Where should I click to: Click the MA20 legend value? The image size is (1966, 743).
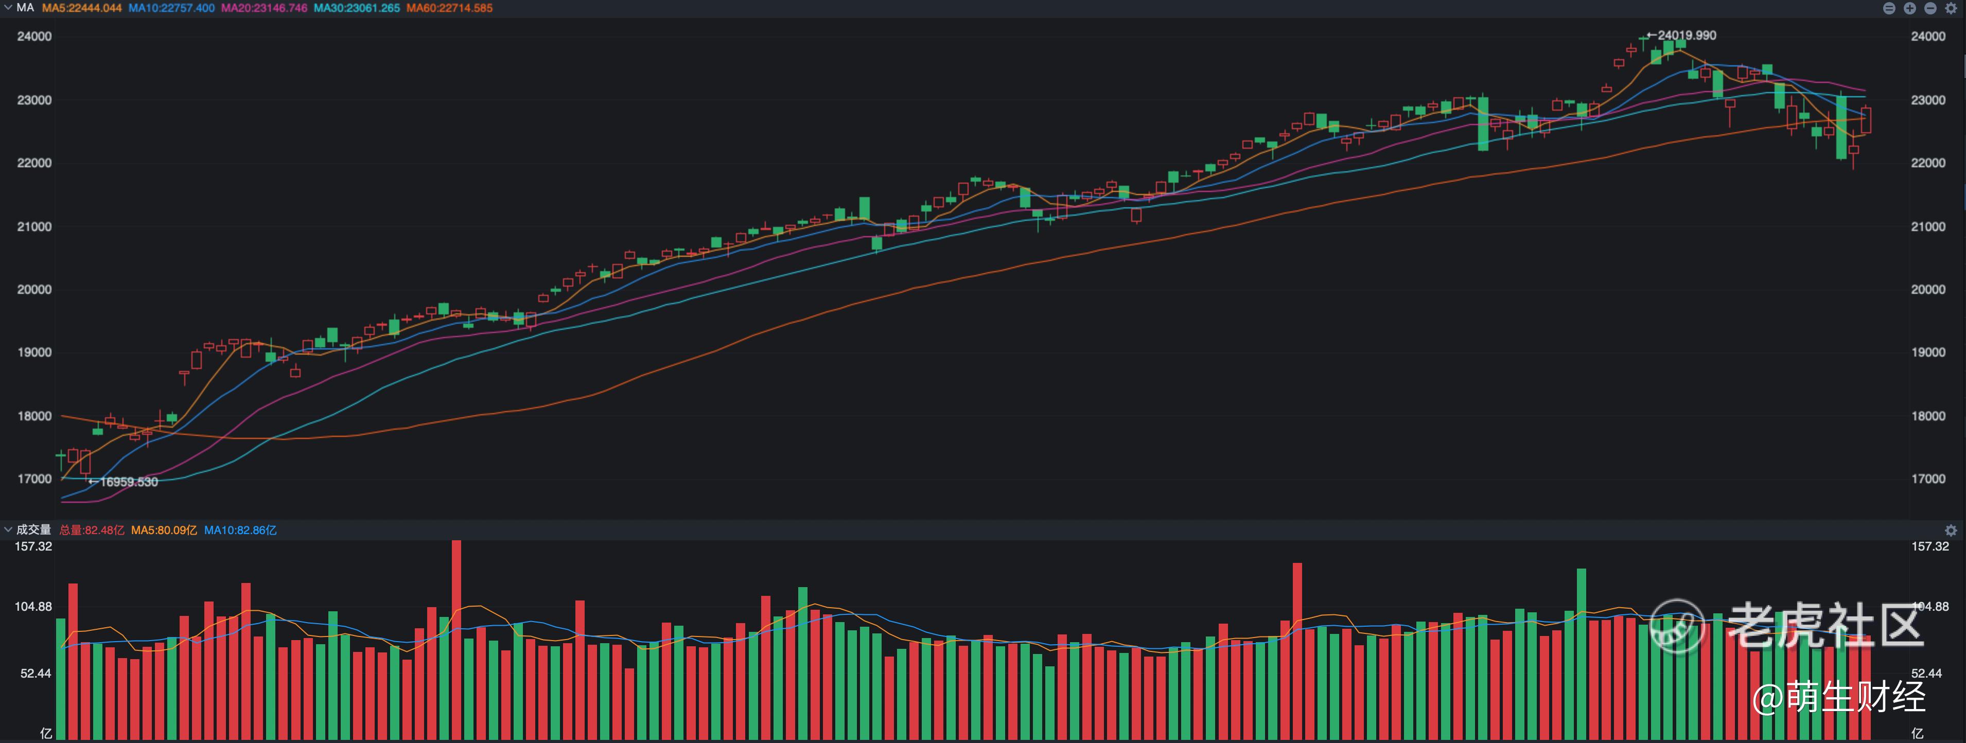pyautogui.click(x=264, y=8)
